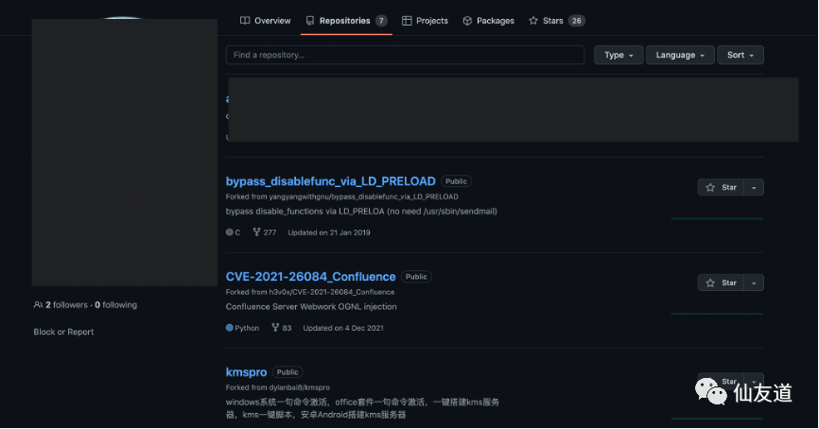Focus the Find a repository search field
Image resolution: width=819 pixels, height=429 pixels.
coord(405,55)
